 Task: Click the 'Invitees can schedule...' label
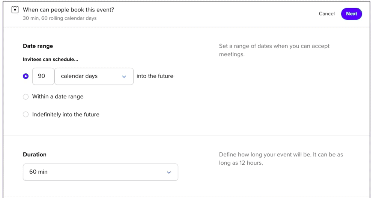pyautogui.click(x=50, y=60)
